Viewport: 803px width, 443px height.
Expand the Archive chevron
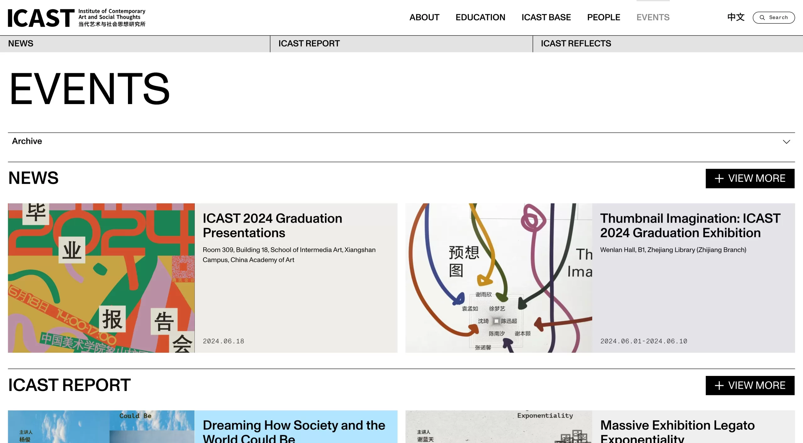point(786,142)
